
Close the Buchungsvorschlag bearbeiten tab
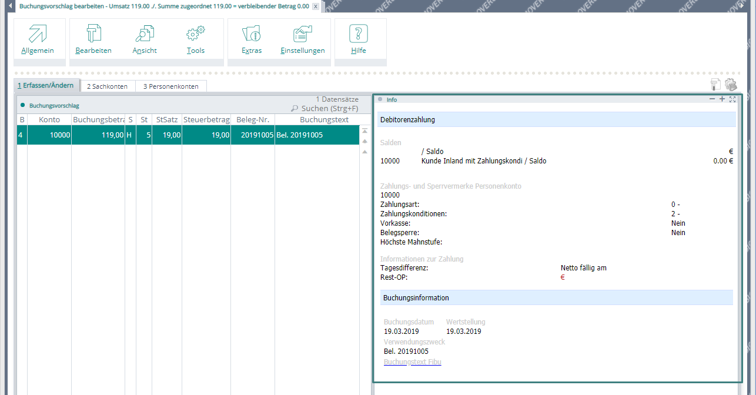point(315,6)
